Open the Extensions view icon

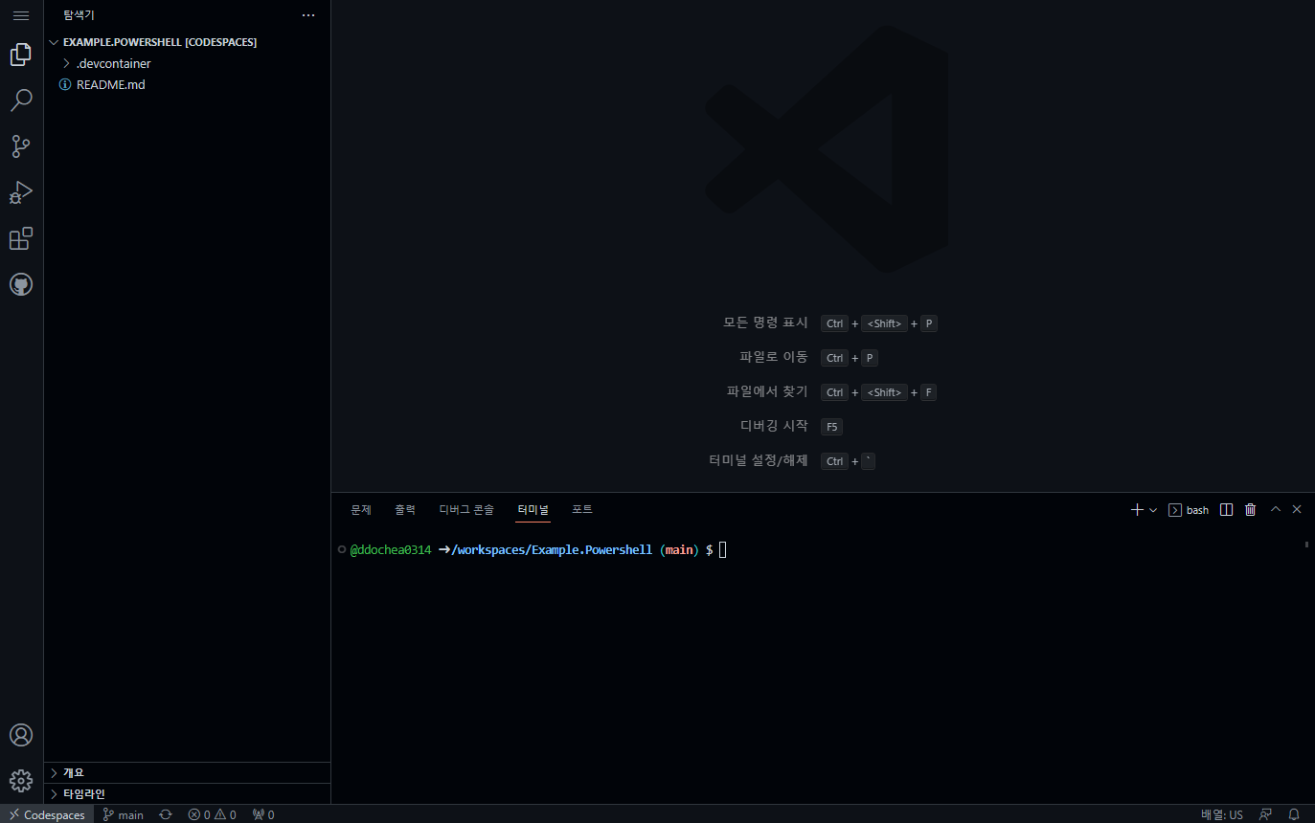coord(21,238)
